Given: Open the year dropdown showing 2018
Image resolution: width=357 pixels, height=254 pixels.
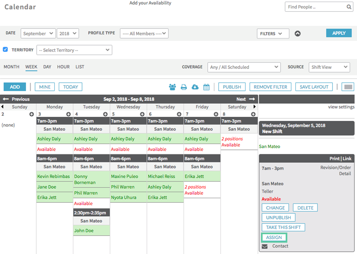Looking at the screenshot, I should click(x=68, y=33).
